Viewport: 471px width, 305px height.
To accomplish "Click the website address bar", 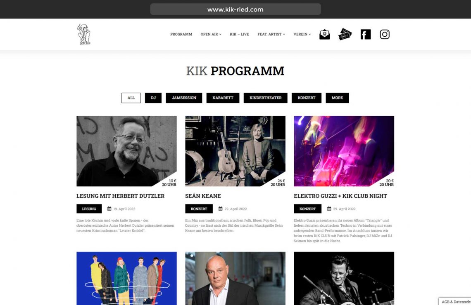I will tap(235, 9).
